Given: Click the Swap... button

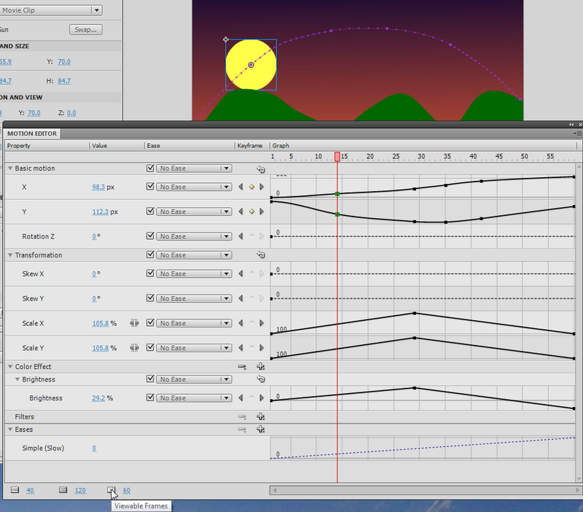Looking at the screenshot, I should pyautogui.click(x=86, y=30).
